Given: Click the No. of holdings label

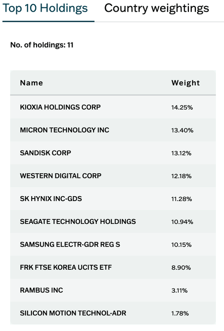Looking at the screenshot, I should point(42,45).
